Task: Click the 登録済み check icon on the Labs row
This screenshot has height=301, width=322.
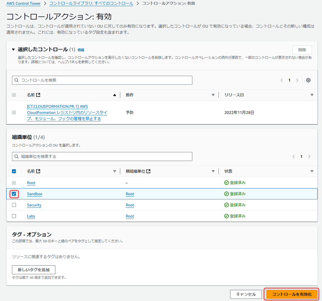Action: click(226, 216)
